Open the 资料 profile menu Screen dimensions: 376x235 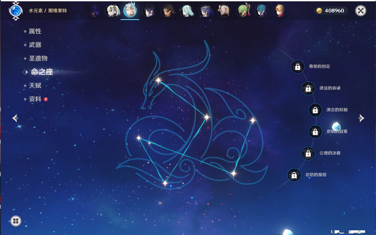point(35,99)
